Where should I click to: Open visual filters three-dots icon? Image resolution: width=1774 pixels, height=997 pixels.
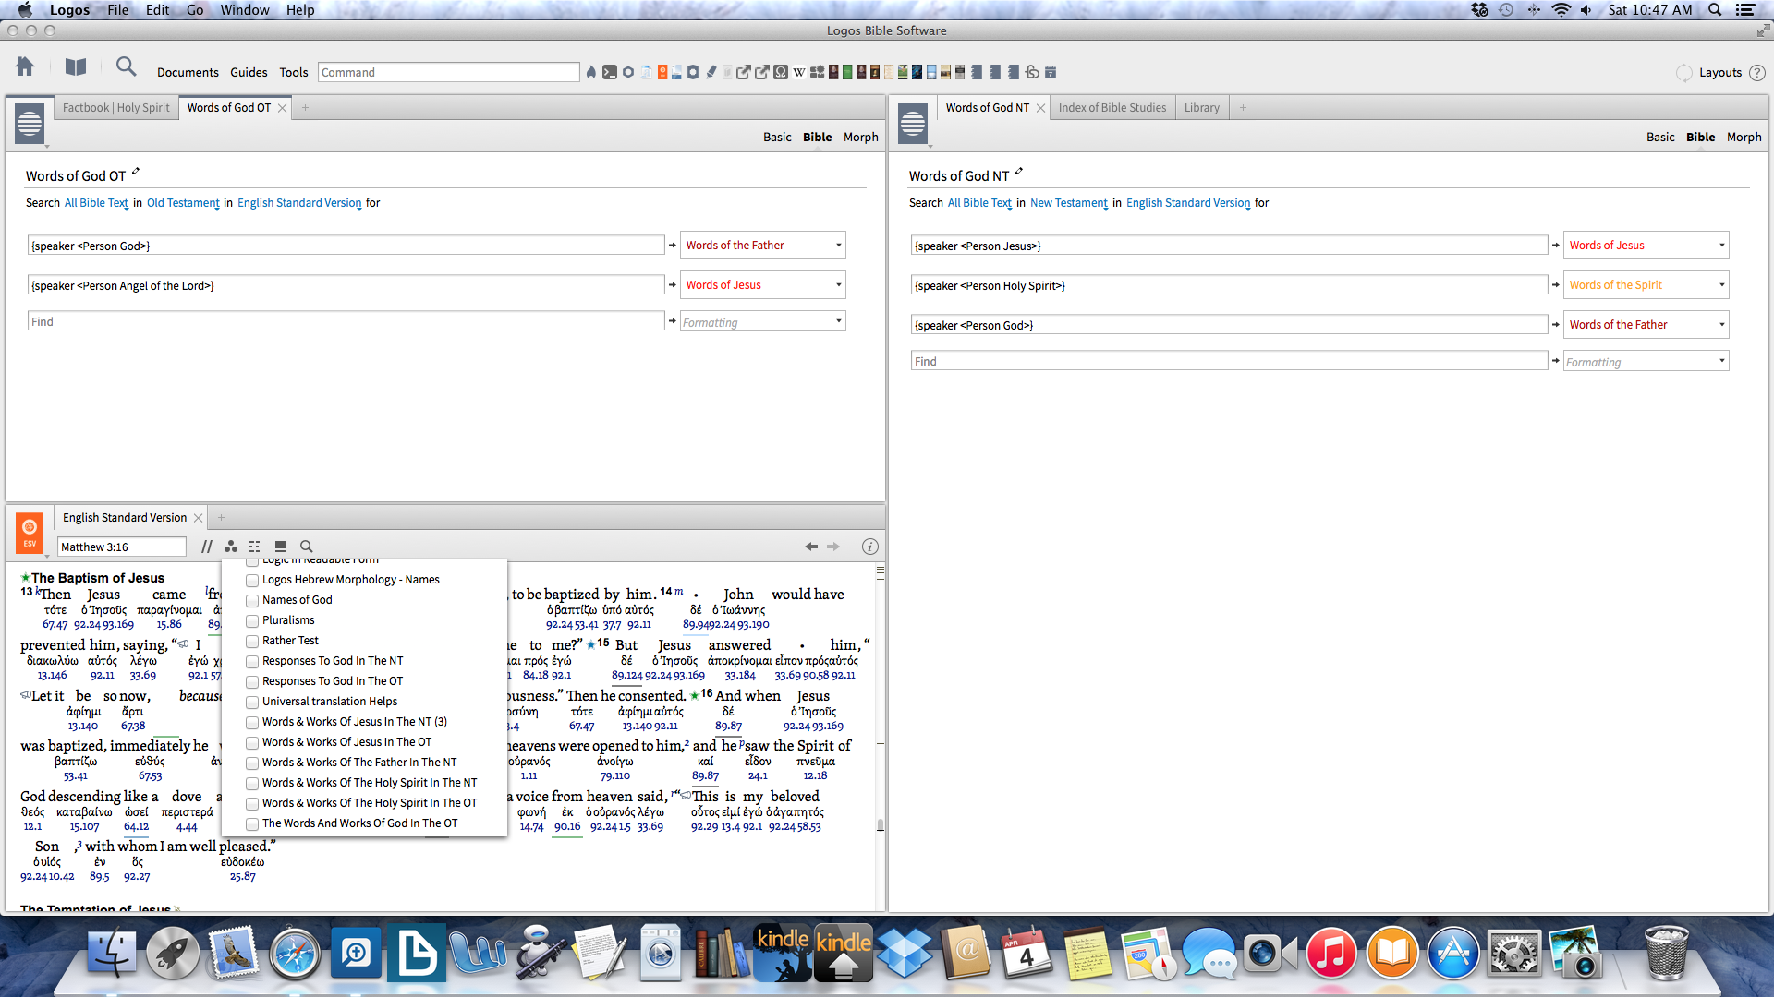(231, 547)
